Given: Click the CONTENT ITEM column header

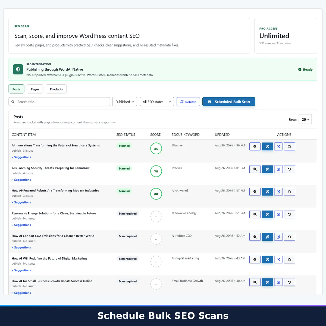Looking at the screenshot, I should [24, 134].
